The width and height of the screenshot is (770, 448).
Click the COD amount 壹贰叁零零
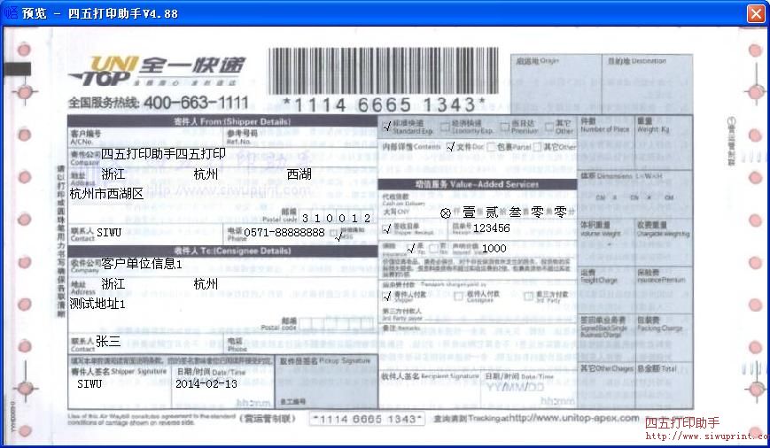click(x=515, y=212)
